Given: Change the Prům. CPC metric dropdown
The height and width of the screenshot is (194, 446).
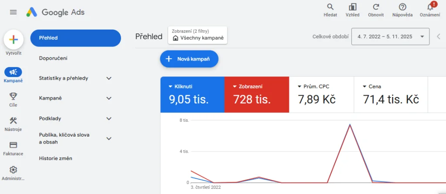Looking at the screenshot, I should pos(314,87).
